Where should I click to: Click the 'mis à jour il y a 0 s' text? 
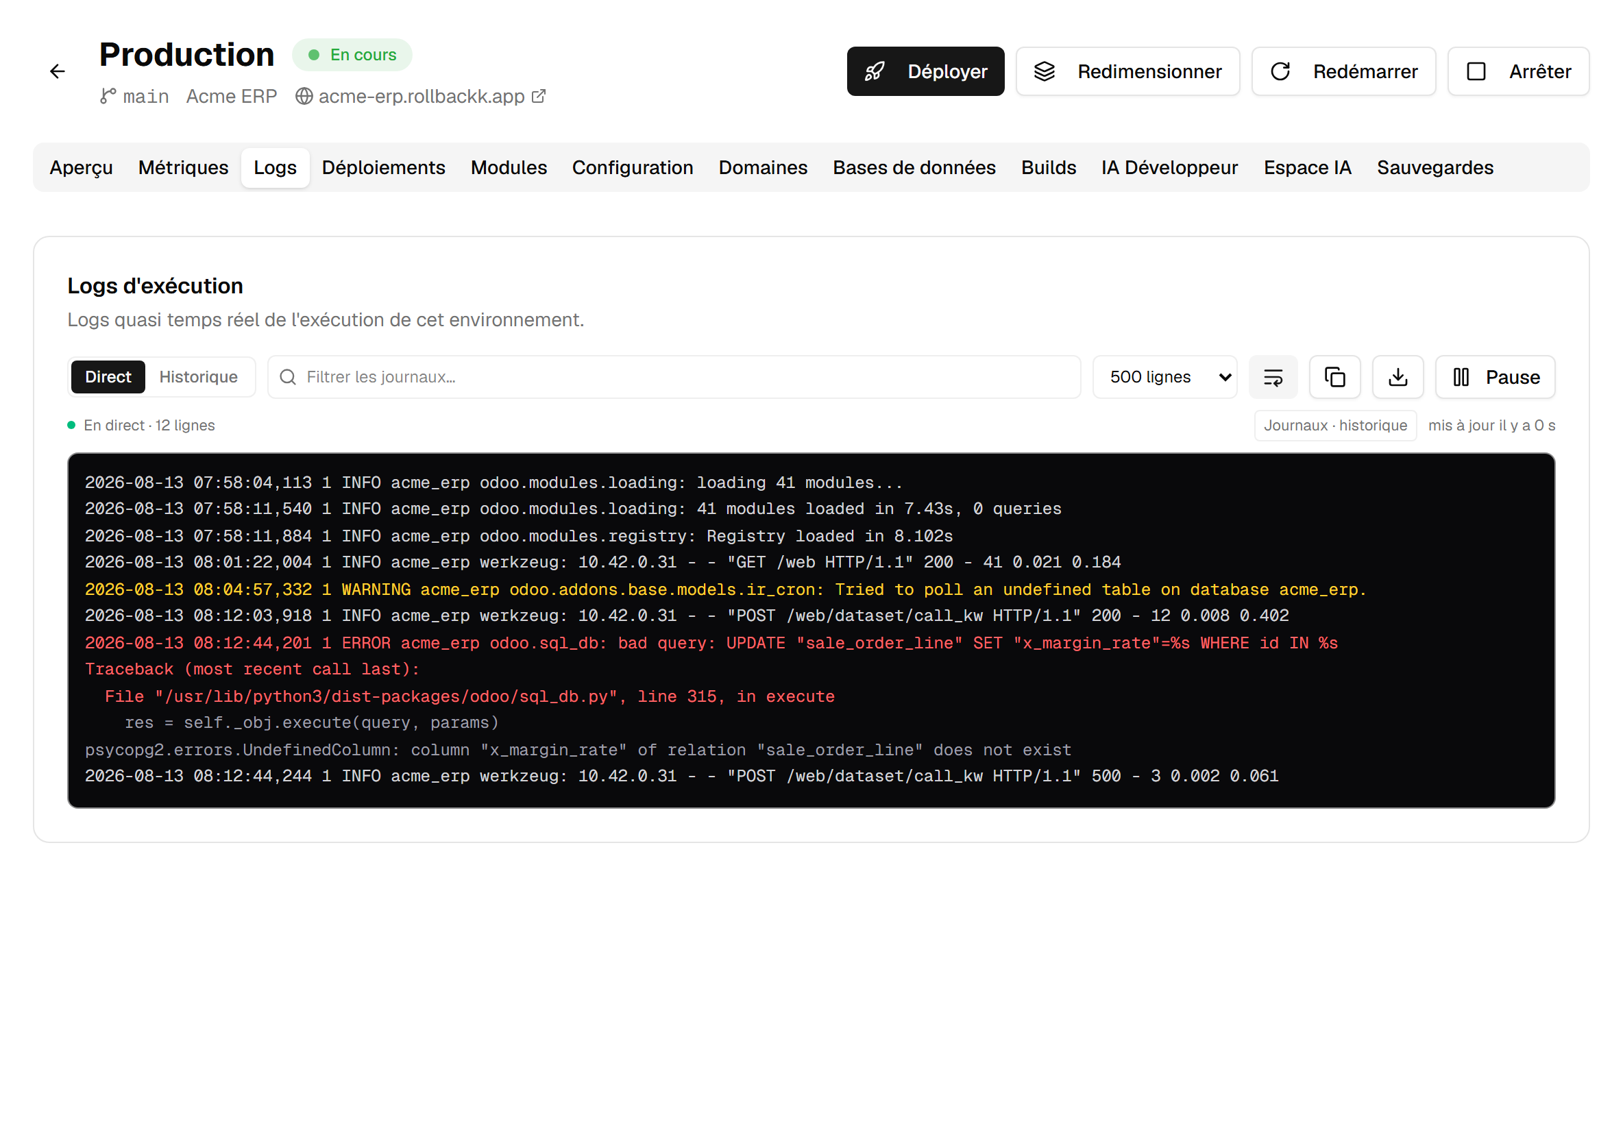(x=1491, y=426)
